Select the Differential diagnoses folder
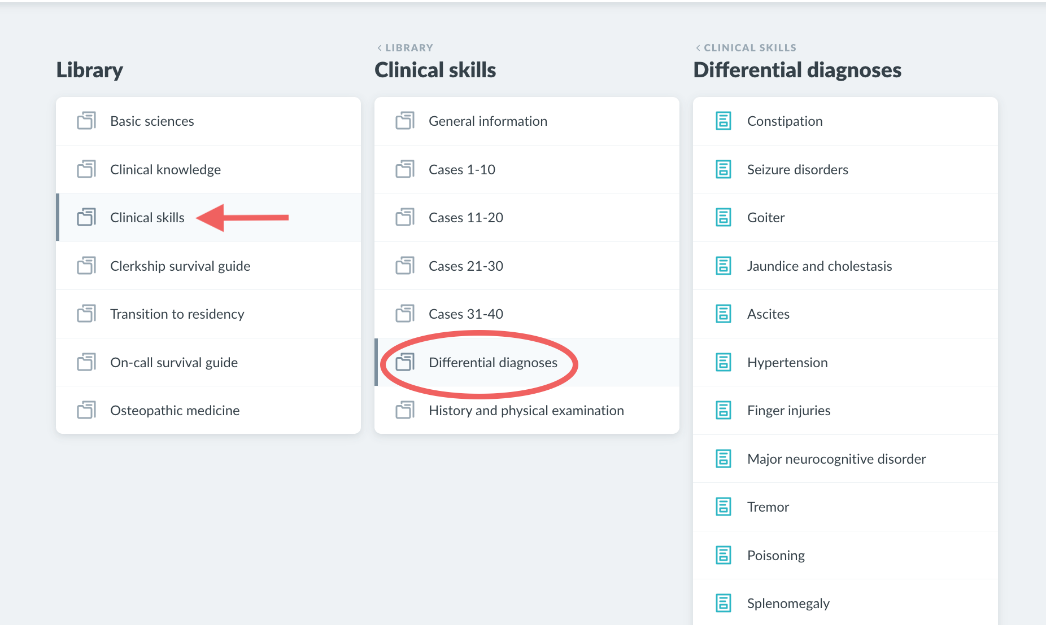Screen dimensions: 1046x625 (527, 362)
